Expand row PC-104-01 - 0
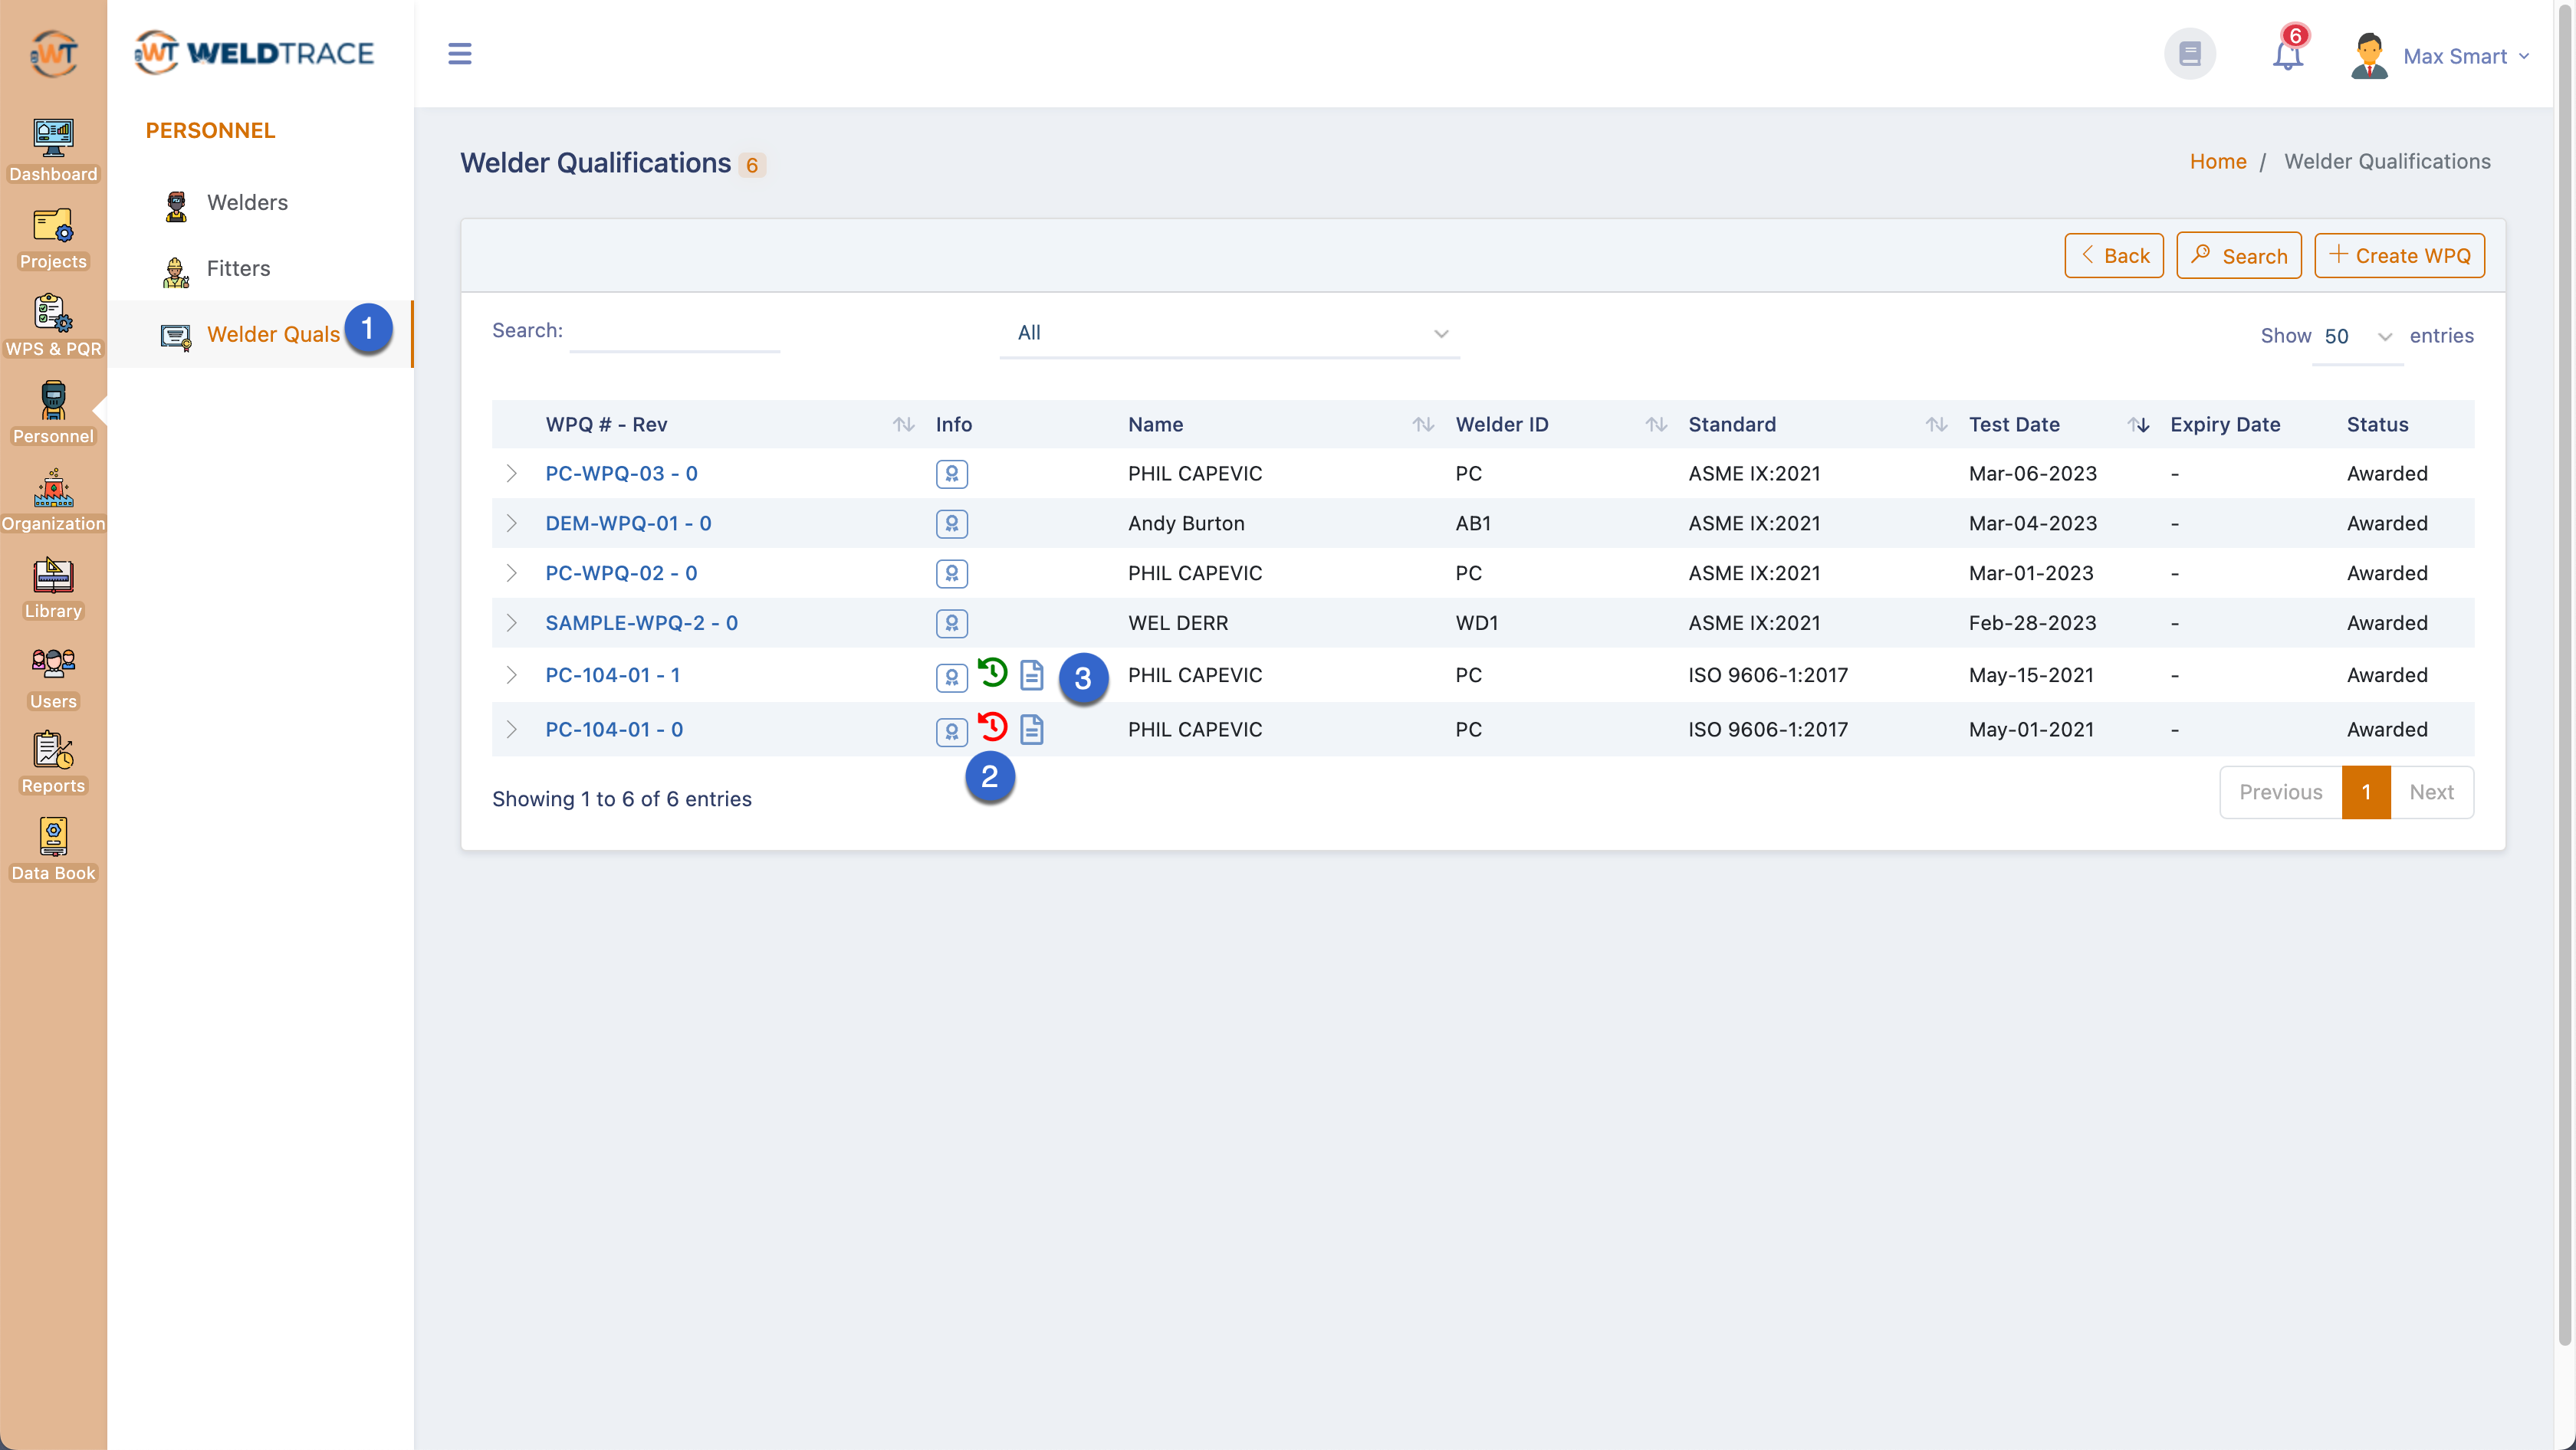The width and height of the screenshot is (2576, 1450). (511, 730)
